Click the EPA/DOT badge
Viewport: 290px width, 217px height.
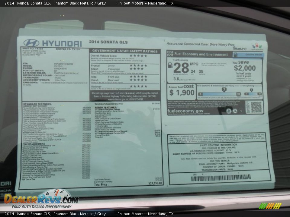[170, 53]
